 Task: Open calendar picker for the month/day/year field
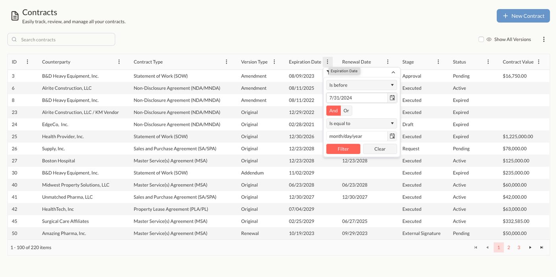point(392,136)
